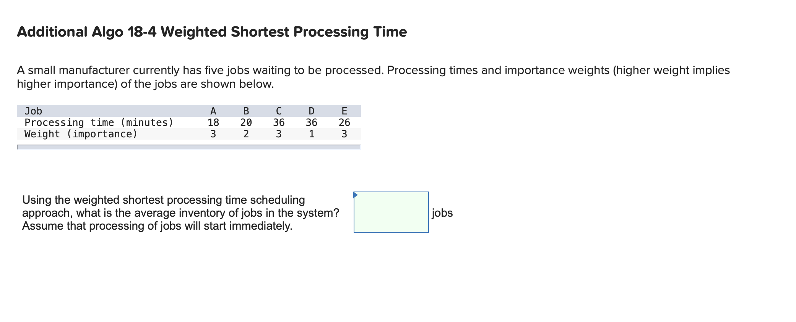
Task: Click processing time value 20 for job B
Action: coord(246,122)
